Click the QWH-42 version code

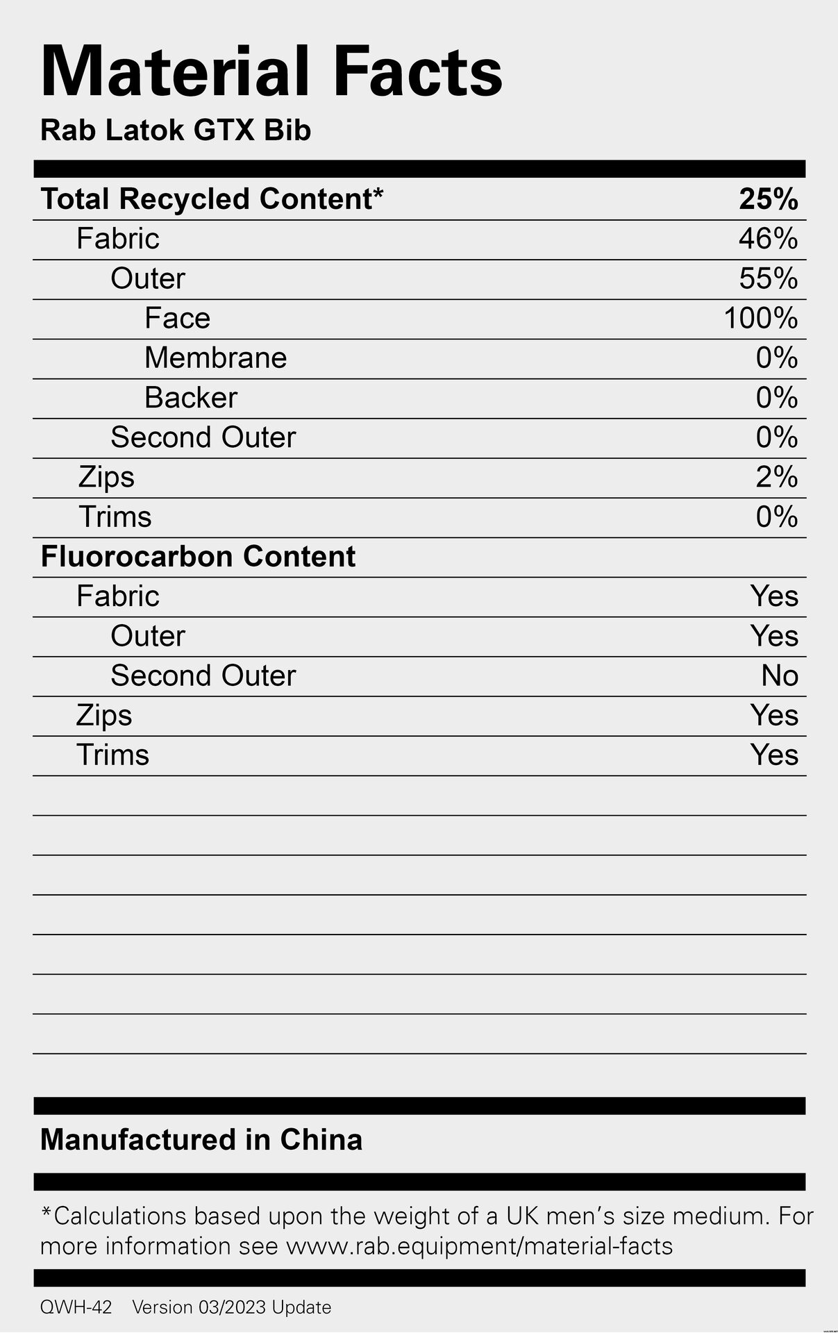[x=76, y=1307]
